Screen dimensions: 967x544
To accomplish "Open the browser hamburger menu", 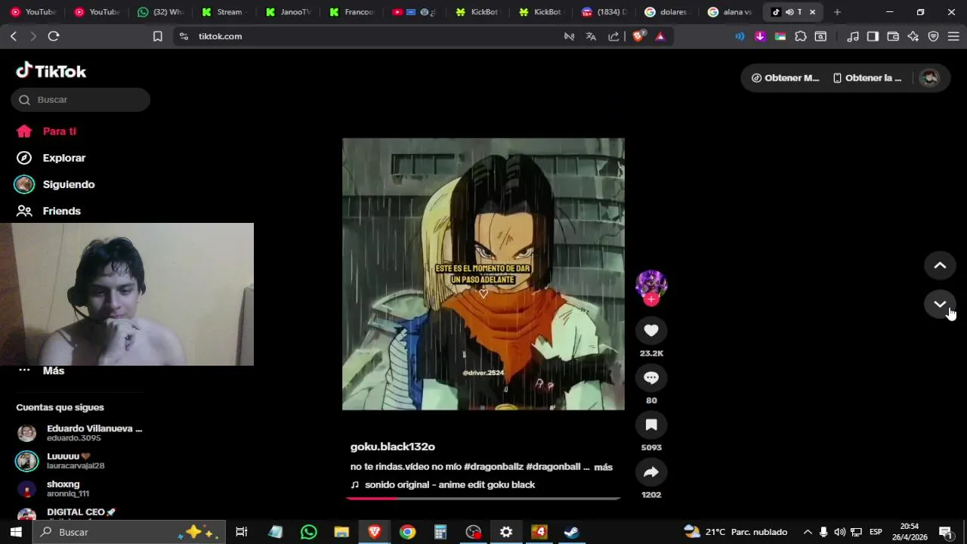I will pyautogui.click(x=953, y=36).
